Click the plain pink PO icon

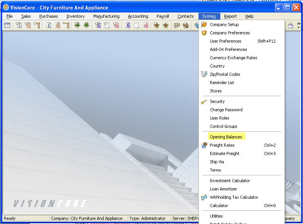(x=146, y=25)
